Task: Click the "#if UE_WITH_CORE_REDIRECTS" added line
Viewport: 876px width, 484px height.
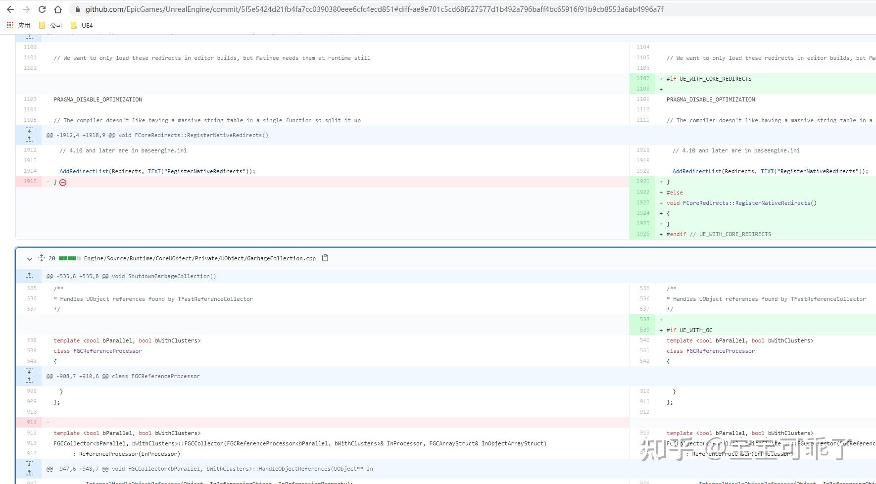Action: [x=709, y=79]
